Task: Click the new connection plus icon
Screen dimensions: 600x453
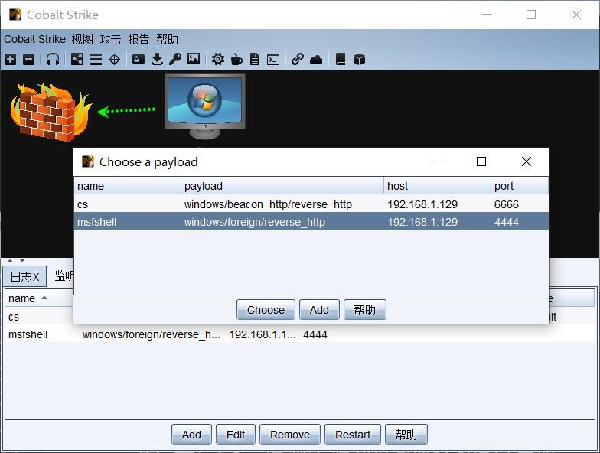Action: click(10, 59)
